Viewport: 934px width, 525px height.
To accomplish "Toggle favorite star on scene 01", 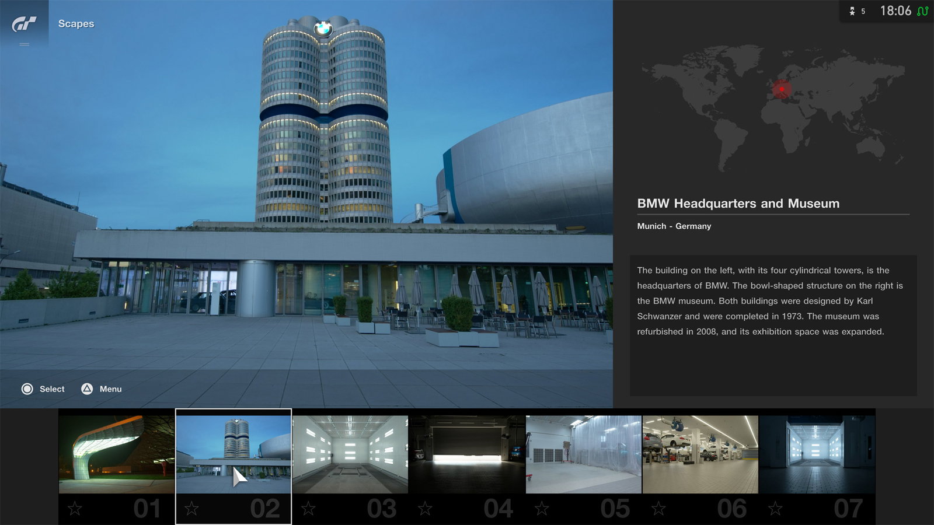I will coord(75,509).
